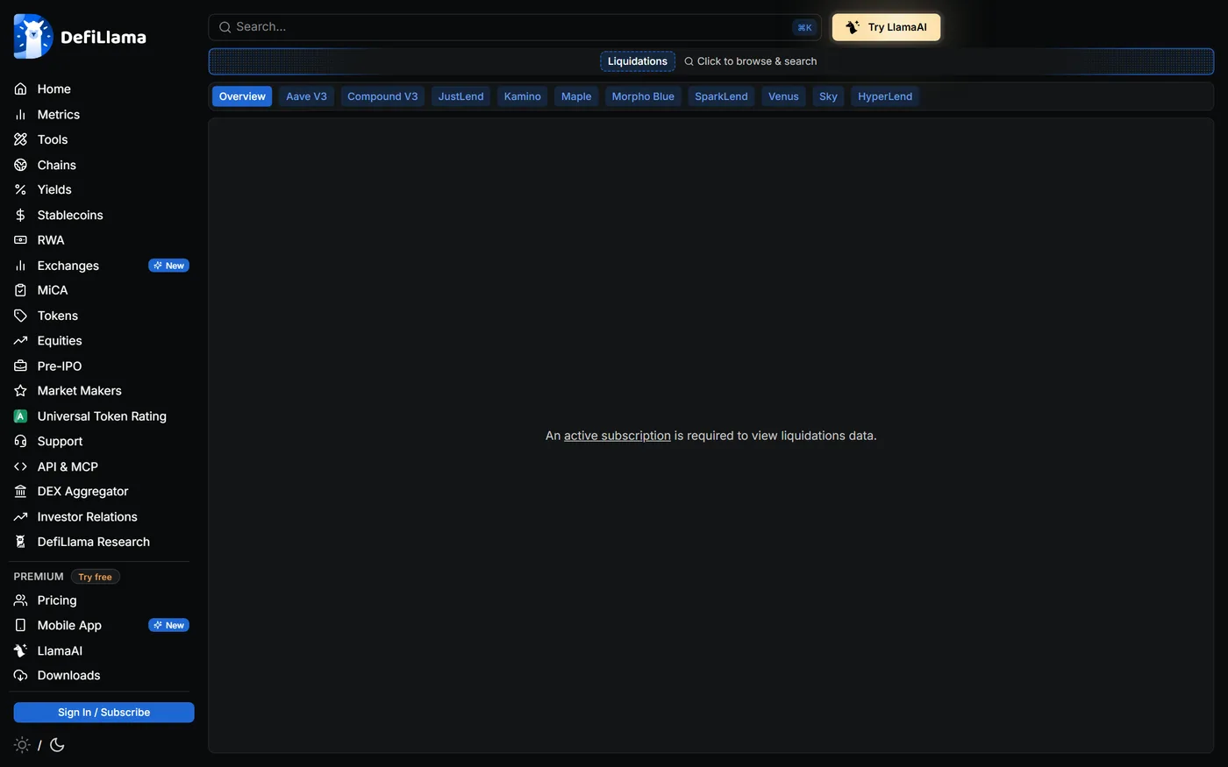This screenshot has width=1228, height=767.
Task: Click the New badge beside Exchanges
Action: [x=169, y=266]
